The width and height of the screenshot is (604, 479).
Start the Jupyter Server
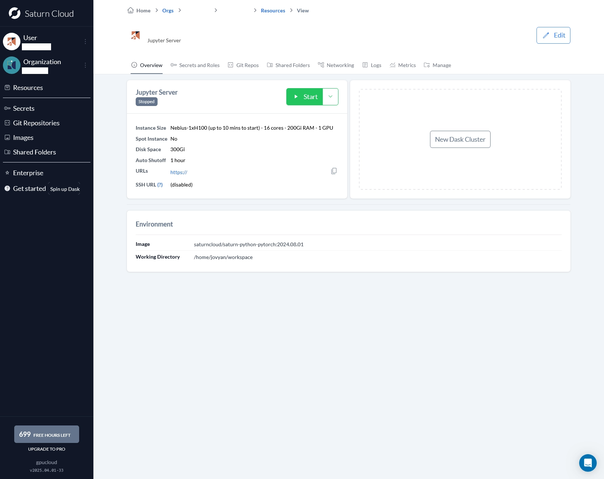305,97
